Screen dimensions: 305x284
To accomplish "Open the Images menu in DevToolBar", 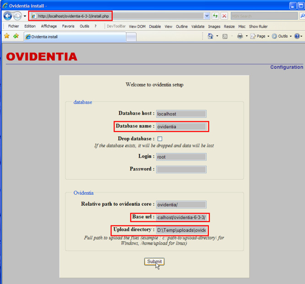I will [x=214, y=27].
